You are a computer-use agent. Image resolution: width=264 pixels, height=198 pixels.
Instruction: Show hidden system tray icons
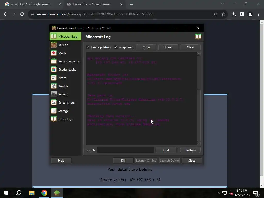click(x=218, y=193)
